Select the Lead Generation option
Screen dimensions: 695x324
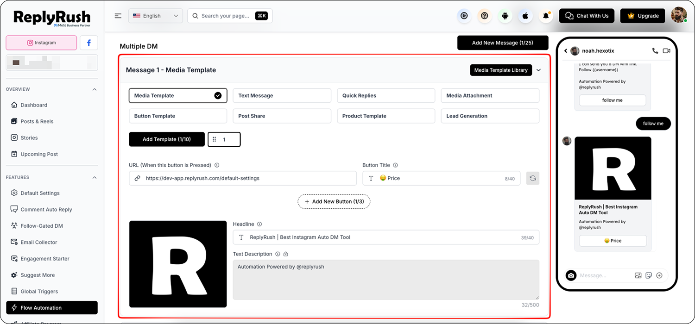coord(490,116)
